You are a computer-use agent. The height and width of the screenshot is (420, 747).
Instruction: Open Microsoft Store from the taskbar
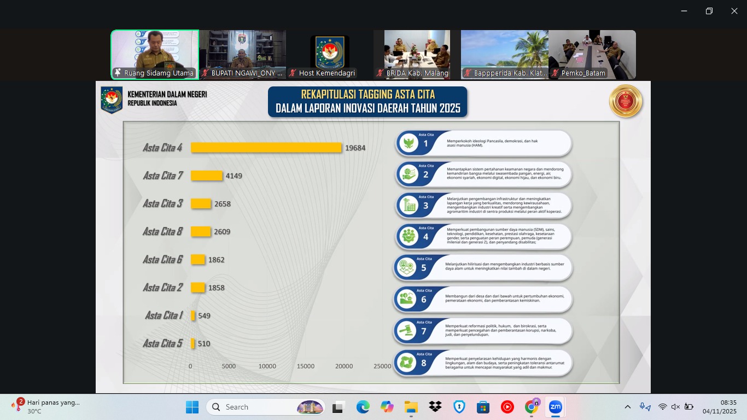point(483,407)
